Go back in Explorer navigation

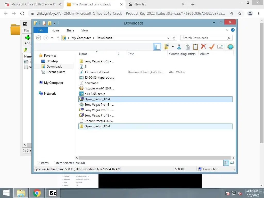tap(39, 38)
